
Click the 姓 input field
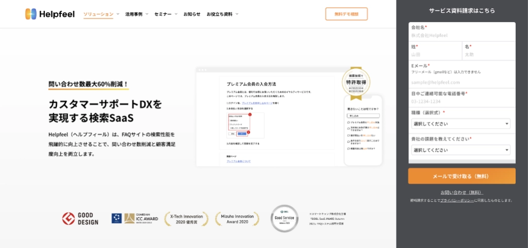435,55
